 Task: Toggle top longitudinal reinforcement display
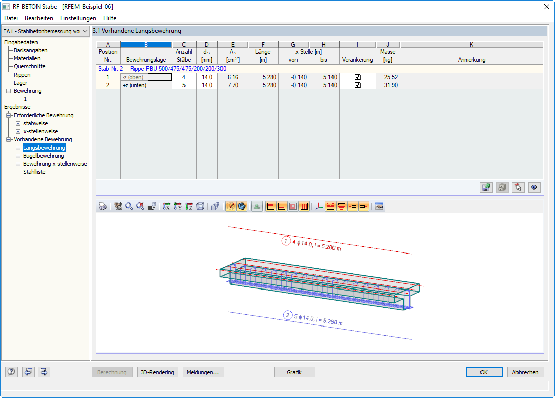[x=271, y=206]
